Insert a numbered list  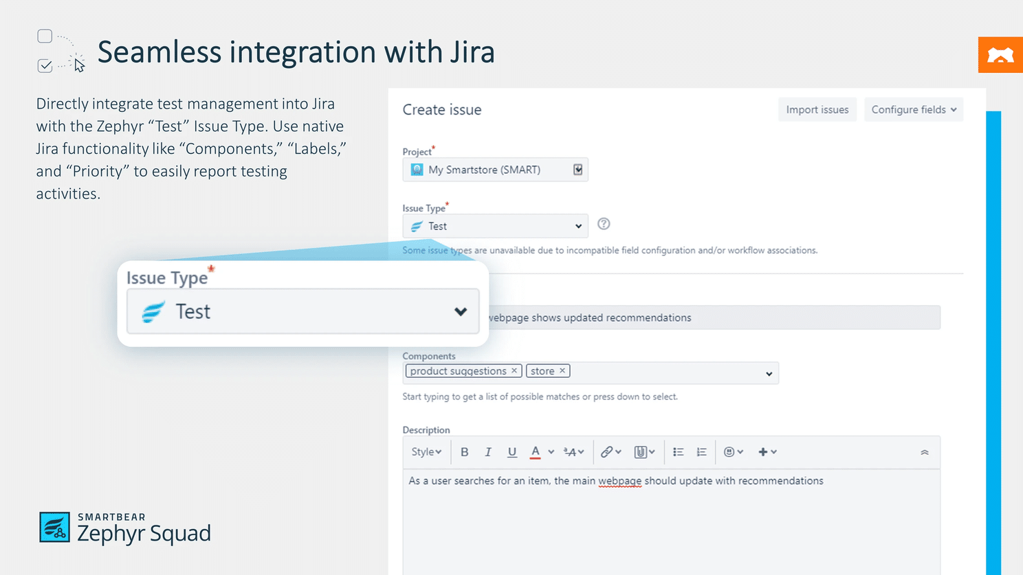(701, 452)
